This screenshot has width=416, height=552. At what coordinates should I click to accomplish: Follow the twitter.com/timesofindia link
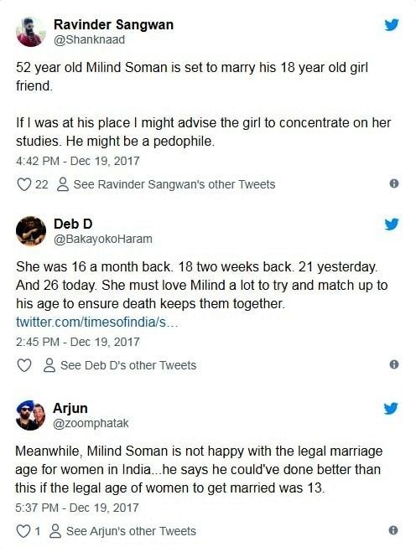tap(97, 322)
